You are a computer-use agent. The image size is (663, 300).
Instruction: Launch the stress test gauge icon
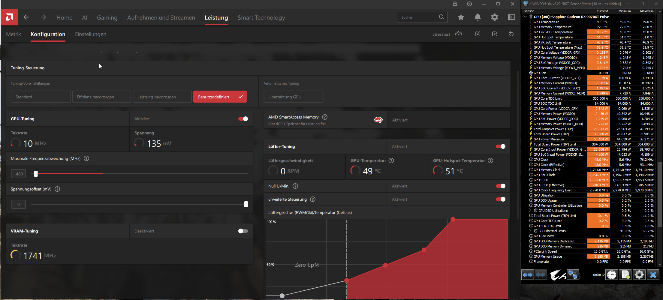(459, 34)
